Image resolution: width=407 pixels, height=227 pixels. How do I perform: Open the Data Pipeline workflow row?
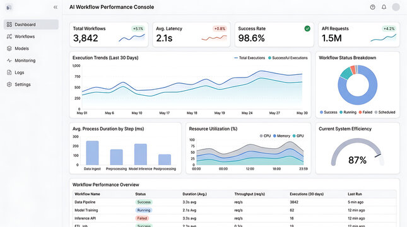(x=235, y=202)
